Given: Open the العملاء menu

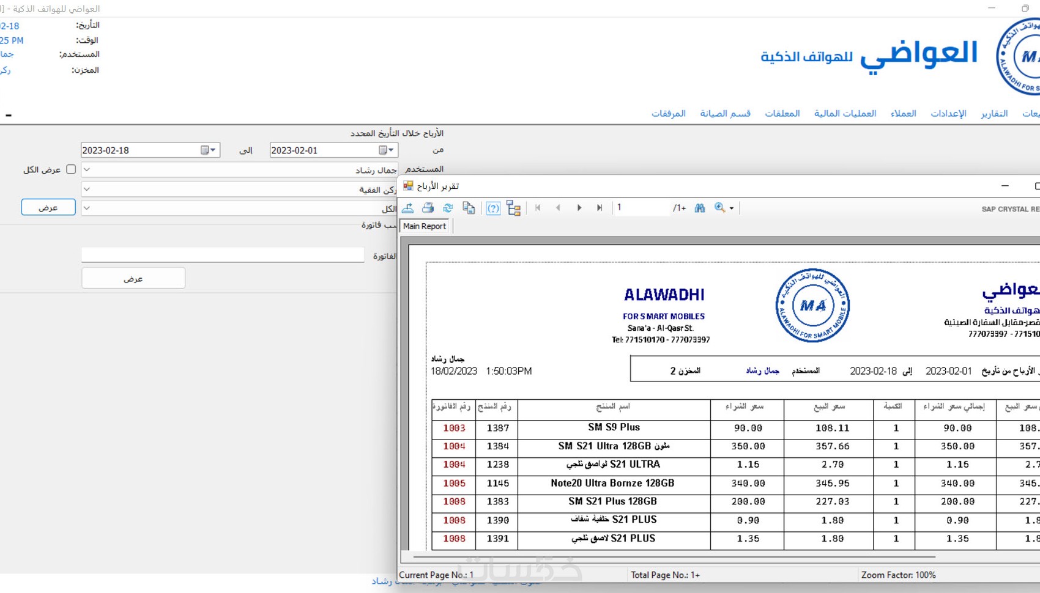Looking at the screenshot, I should coord(903,113).
